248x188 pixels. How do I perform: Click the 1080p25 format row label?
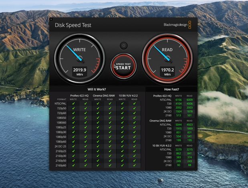61,127
